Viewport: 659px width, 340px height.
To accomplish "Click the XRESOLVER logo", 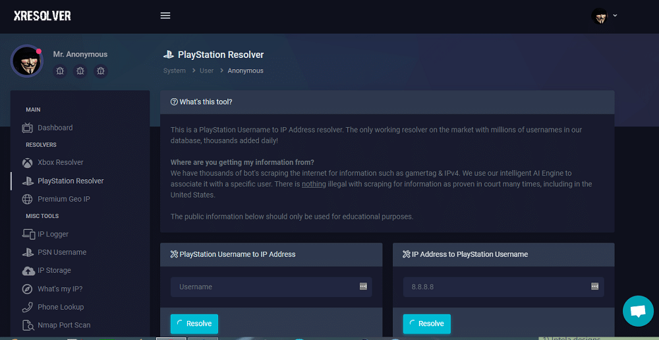I will pos(42,16).
